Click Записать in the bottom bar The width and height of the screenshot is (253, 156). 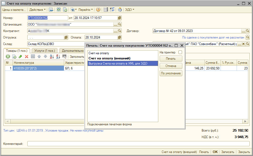(228, 152)
